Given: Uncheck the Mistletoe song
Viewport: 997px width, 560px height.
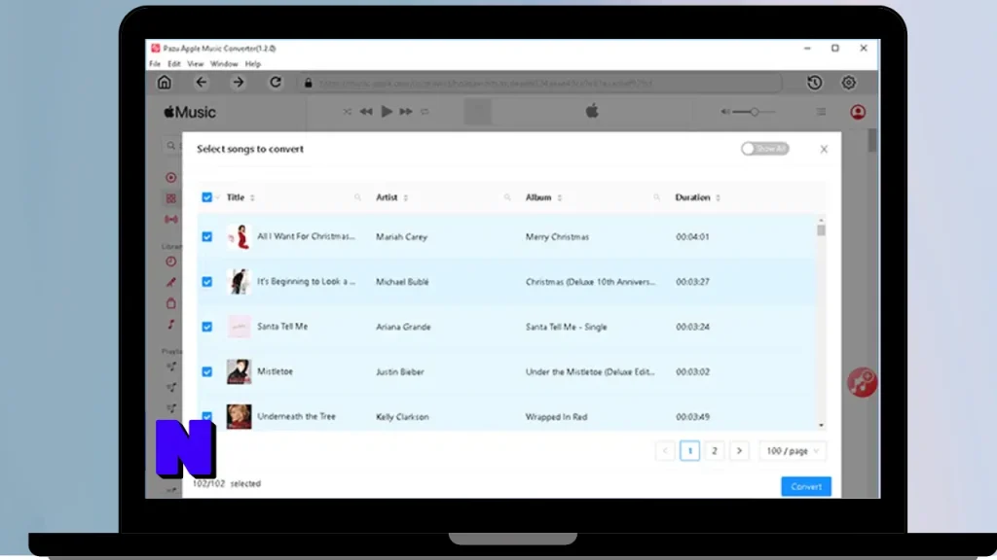Looking at the screenshot, I should click(206, 372).
